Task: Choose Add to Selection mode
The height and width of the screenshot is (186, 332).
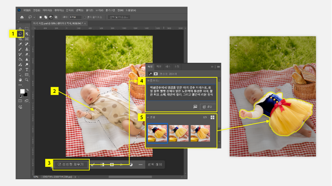Action: point(46,17)
